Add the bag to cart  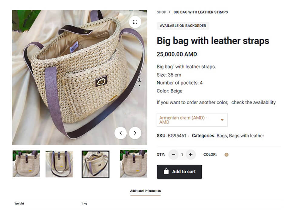pos(179,172)
